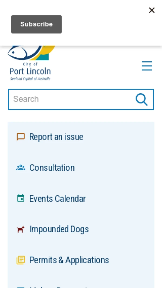Close the subscribe banner with the X
162x288 pixels.
tap(152, 10)
